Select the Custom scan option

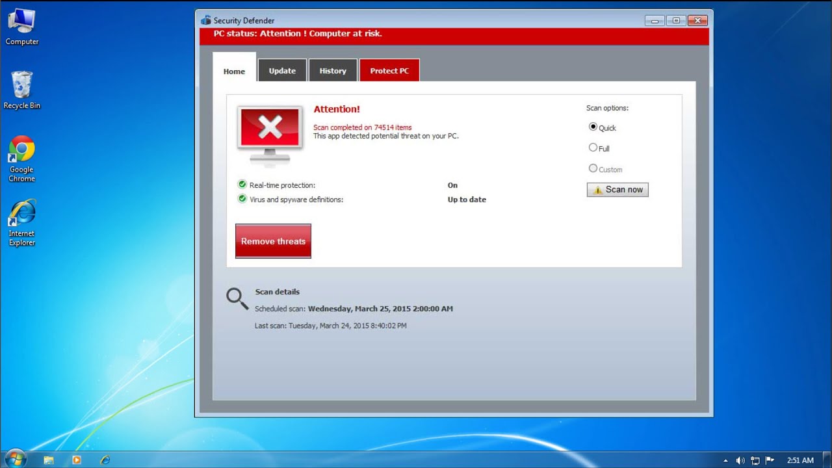[x=593, y=168]
